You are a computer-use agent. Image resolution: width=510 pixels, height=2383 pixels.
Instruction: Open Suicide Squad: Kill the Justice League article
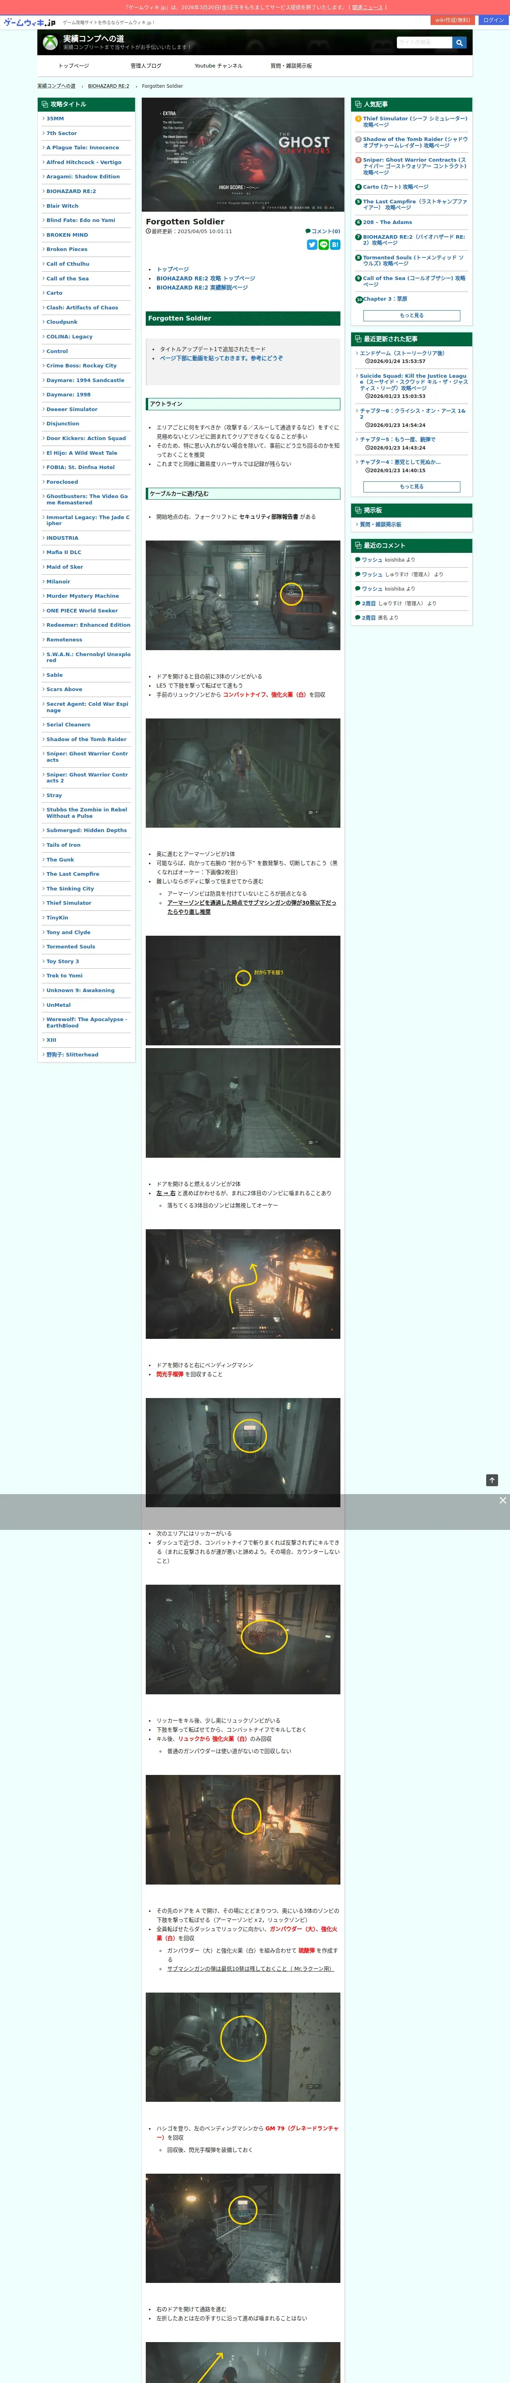414,382
